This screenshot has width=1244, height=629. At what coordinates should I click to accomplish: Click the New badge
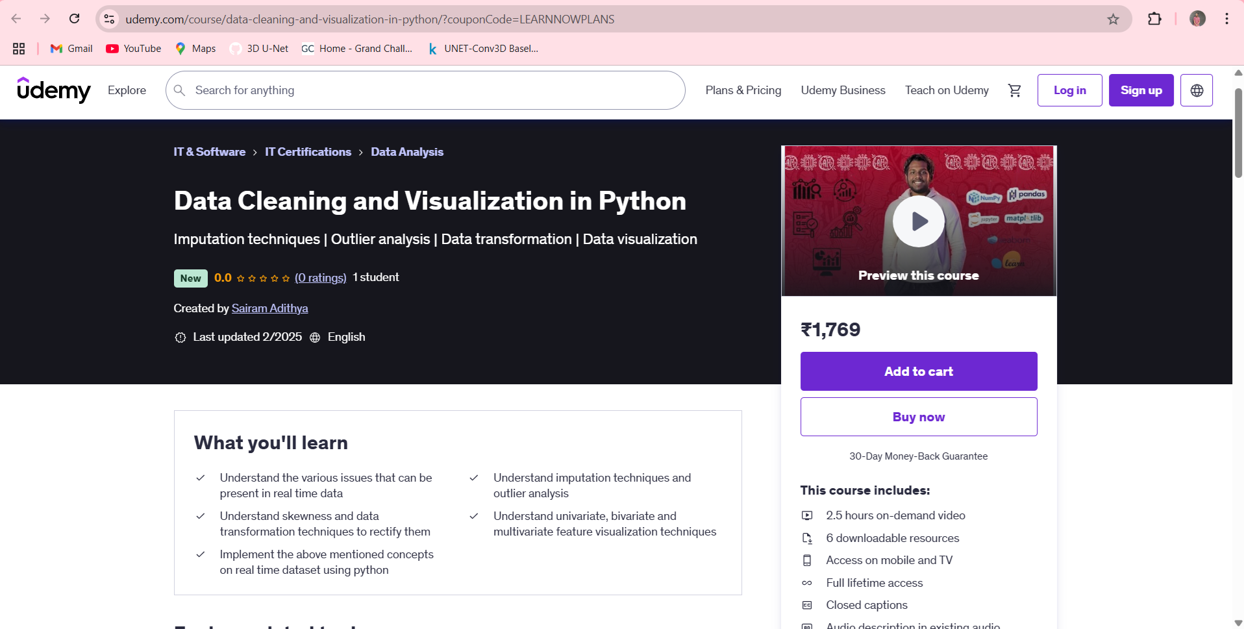pyautogui.click(x=190, y=278)
